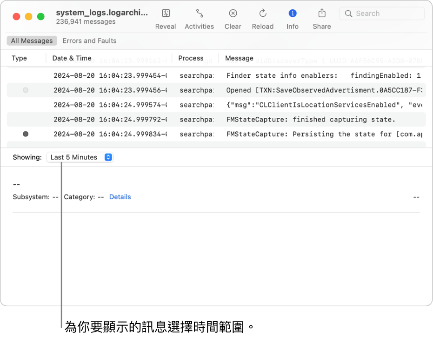Screen dimensions: 433x337
Task: Click the Search field
Action: (x=381, y=13)
